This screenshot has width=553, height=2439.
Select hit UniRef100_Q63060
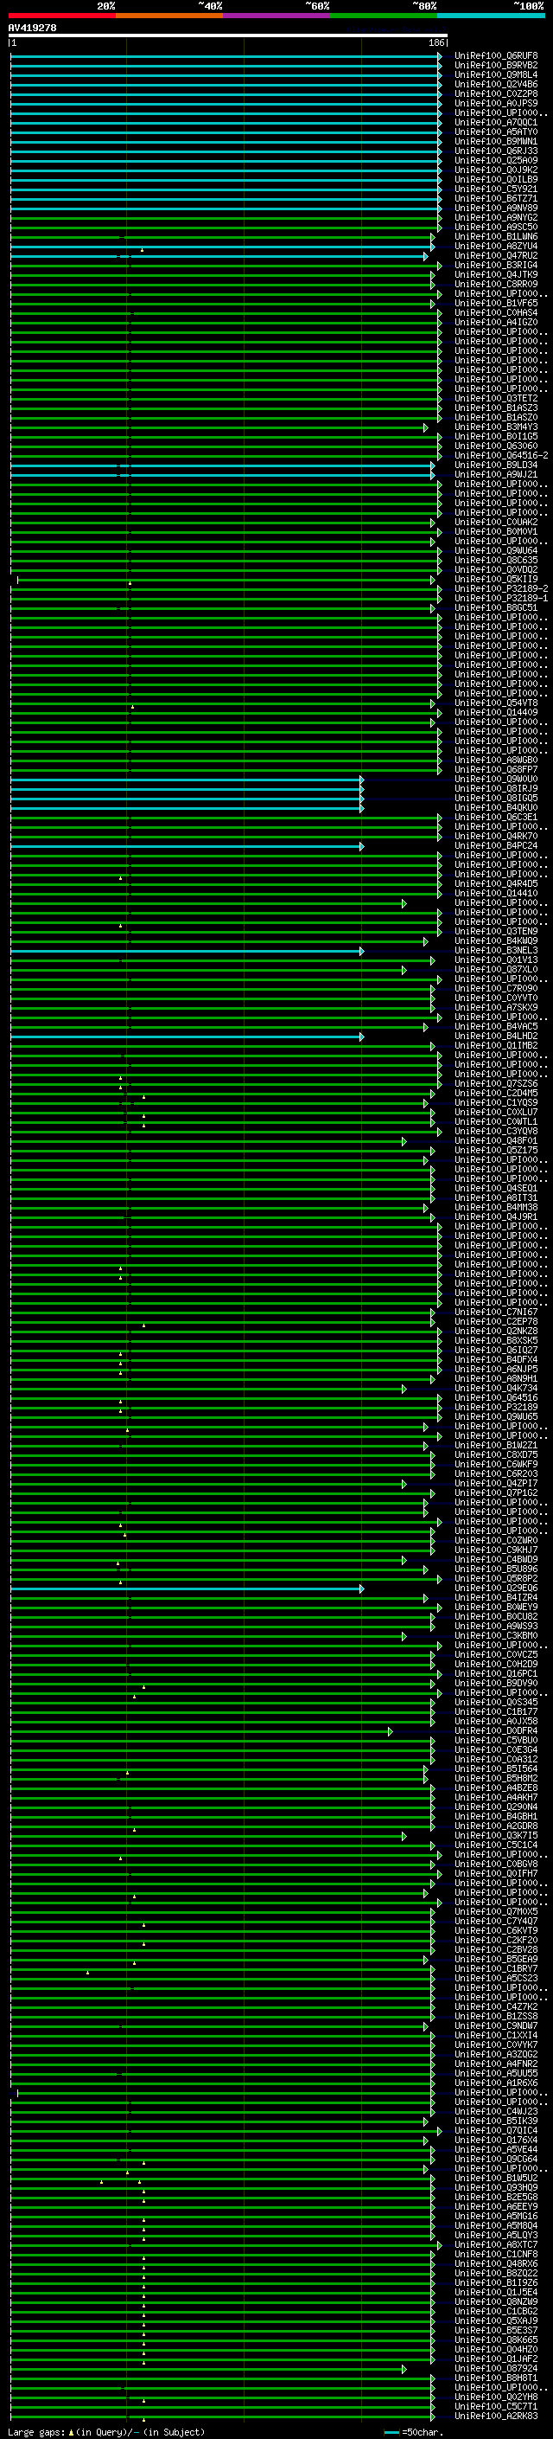coord(496,446)
